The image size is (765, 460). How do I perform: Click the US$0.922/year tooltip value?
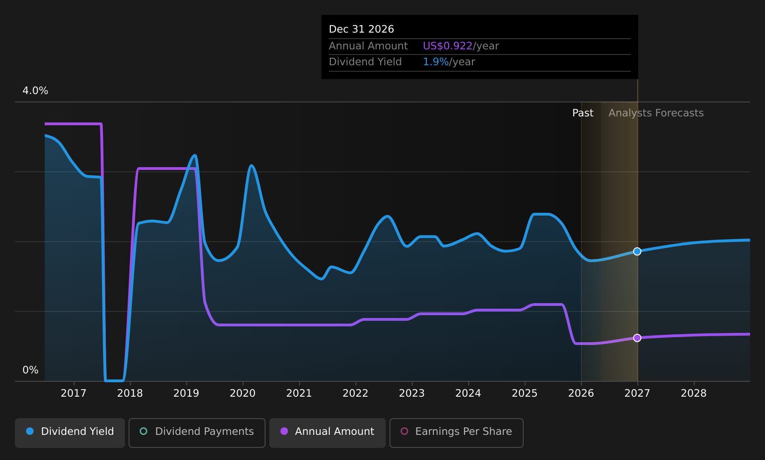tap(461, 46)
